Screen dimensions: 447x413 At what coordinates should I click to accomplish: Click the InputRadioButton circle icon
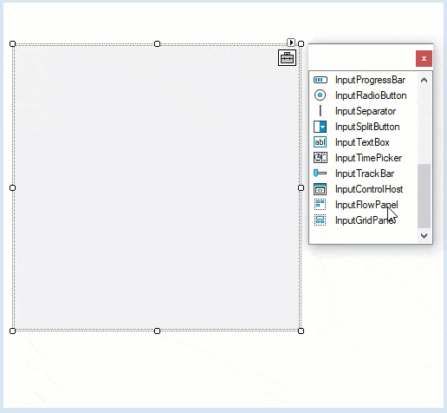click(320, 95)
